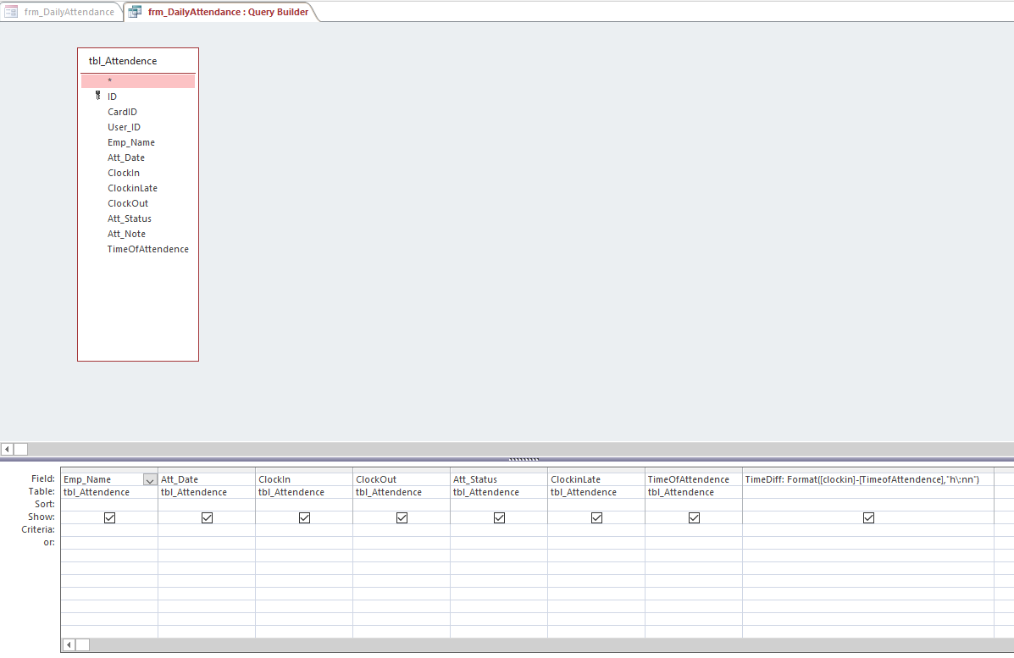Select ClockinLate in the tbl_Attendence field list

point(132,188)
